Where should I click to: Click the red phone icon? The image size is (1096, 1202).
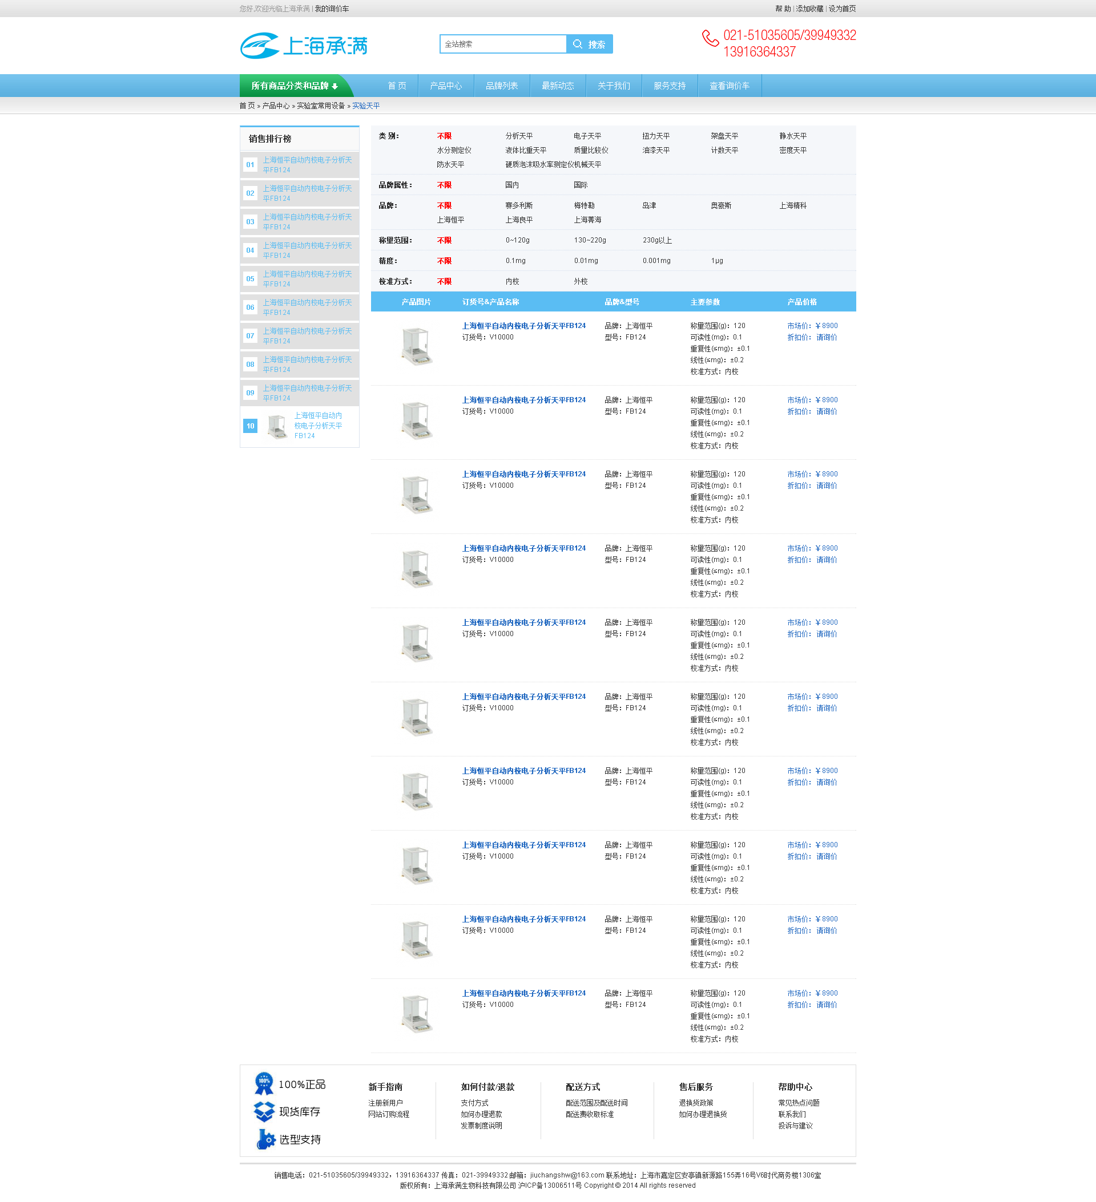coord(710,39)
